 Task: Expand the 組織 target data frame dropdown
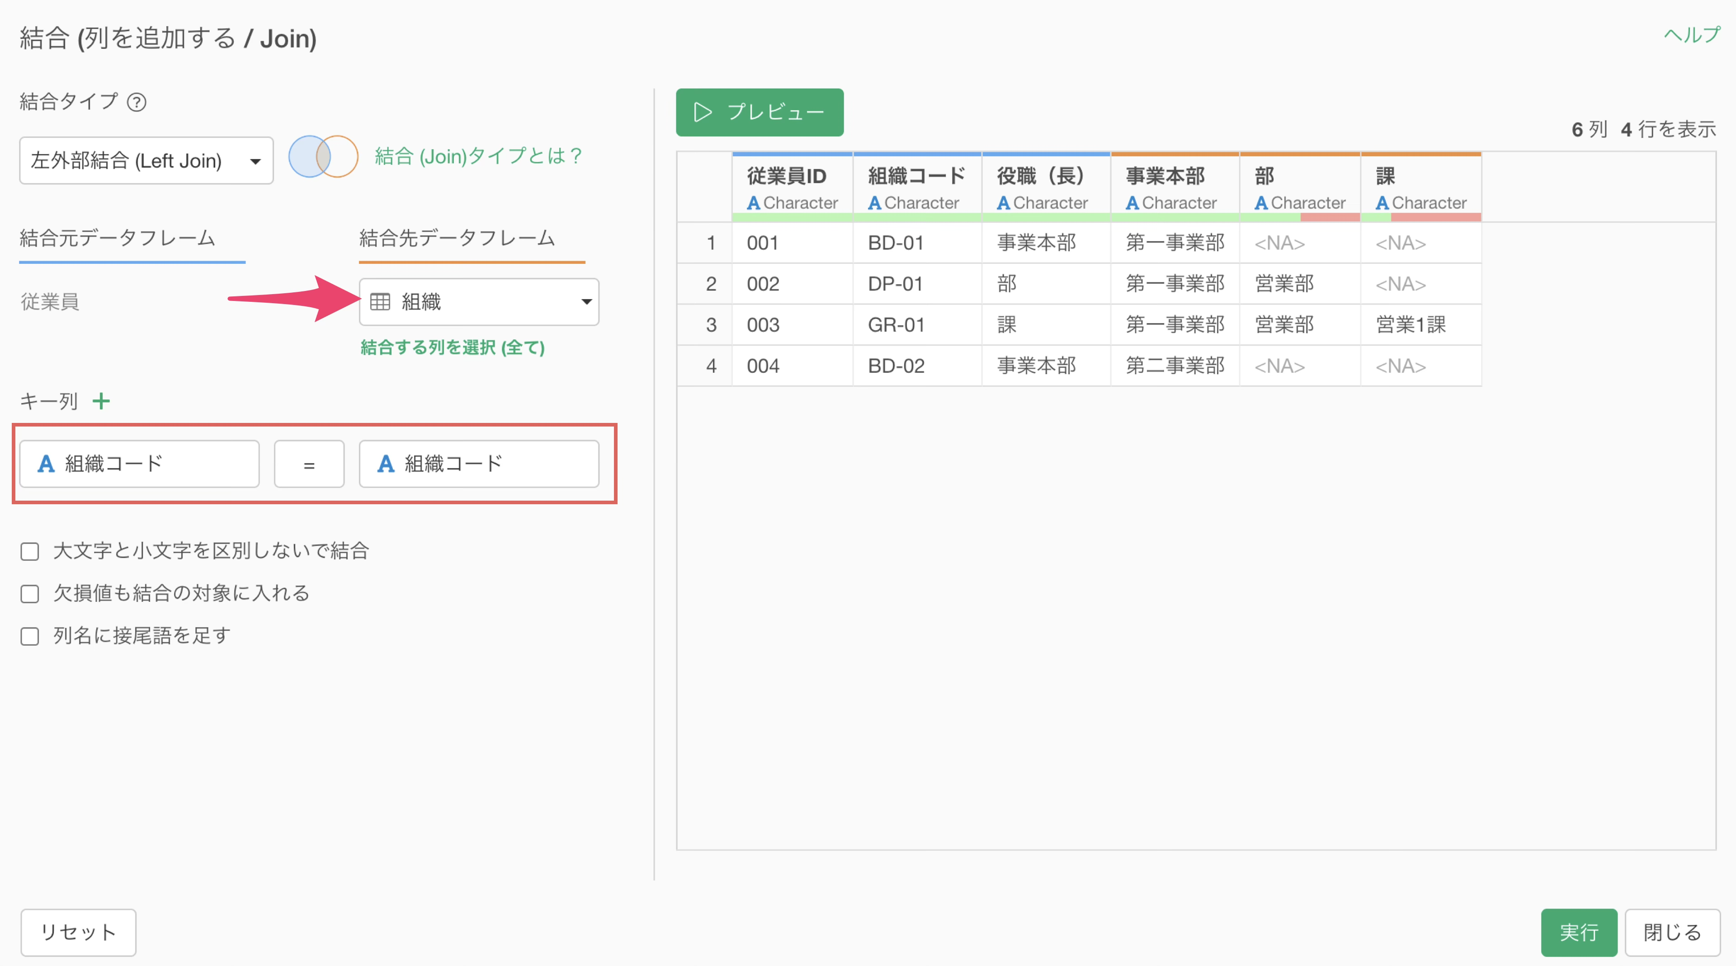585,302
